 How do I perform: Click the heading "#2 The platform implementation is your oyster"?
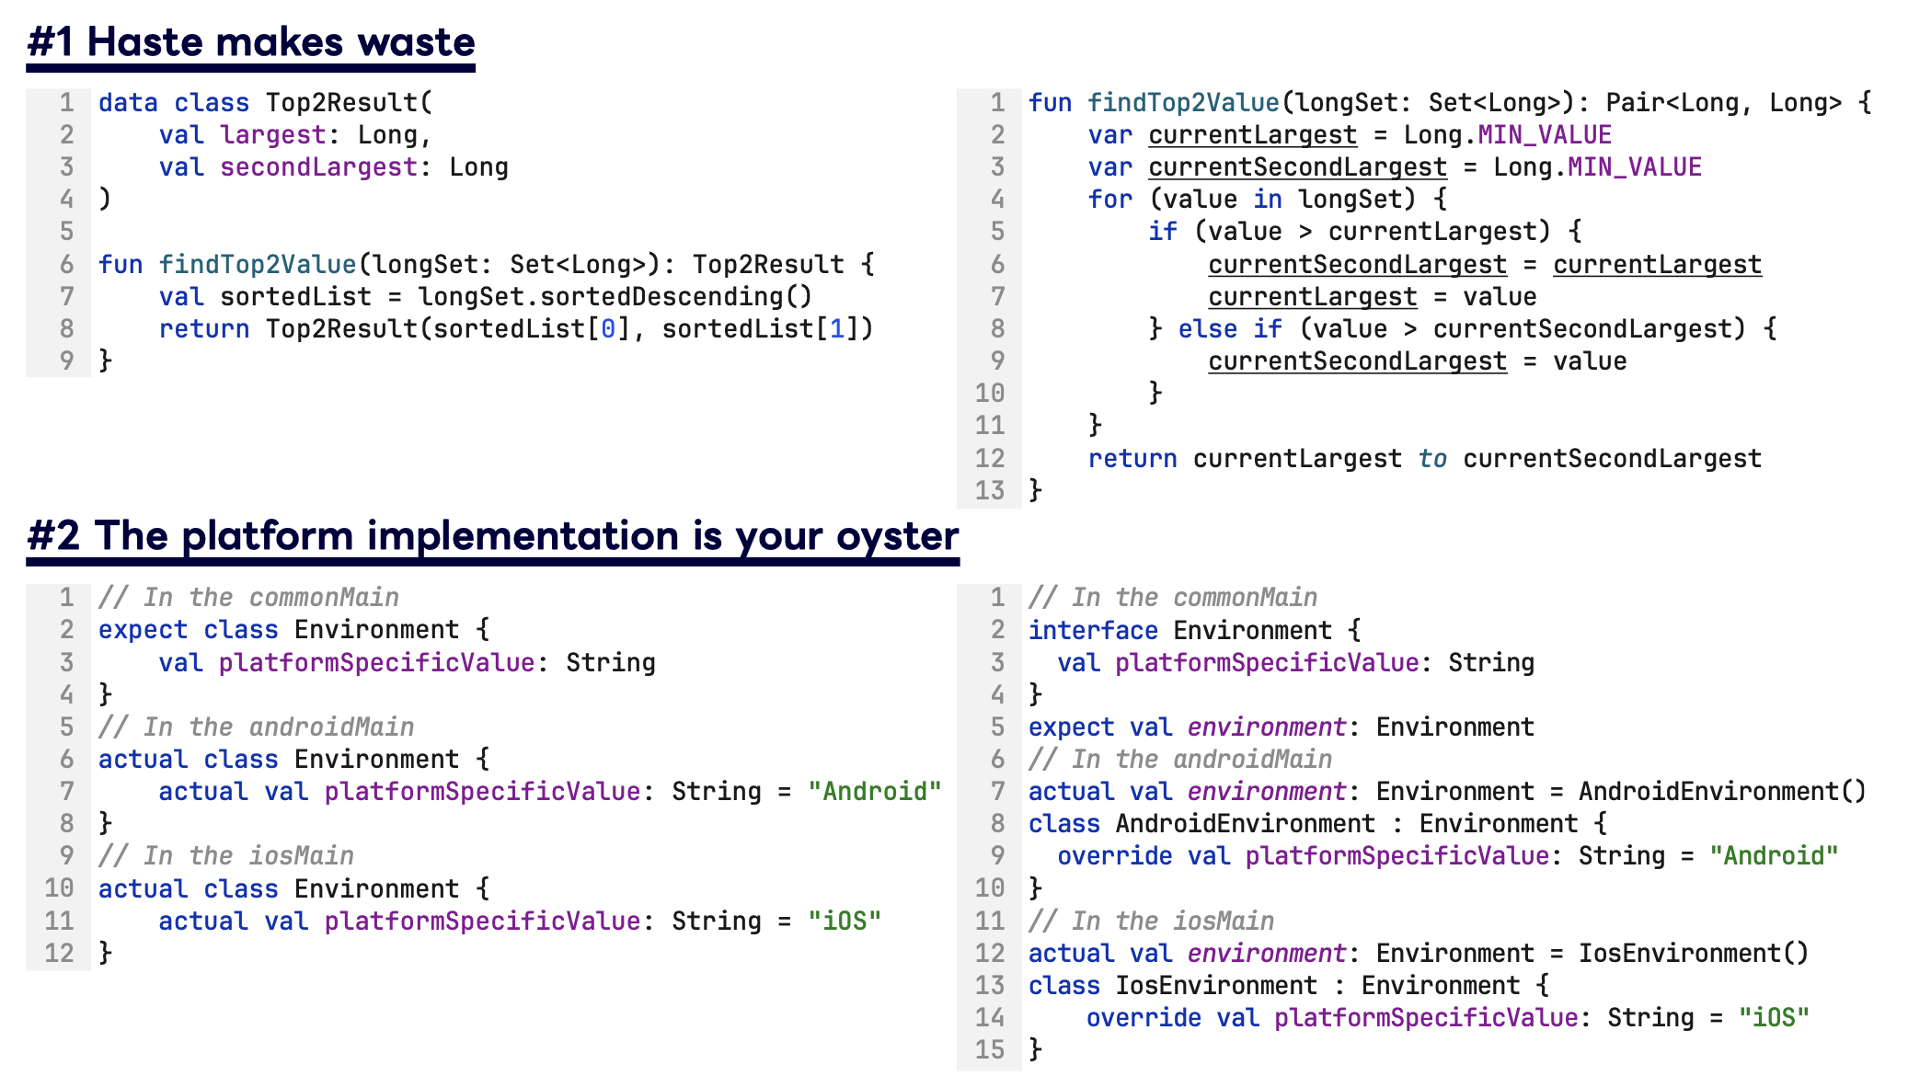point(492,535)
